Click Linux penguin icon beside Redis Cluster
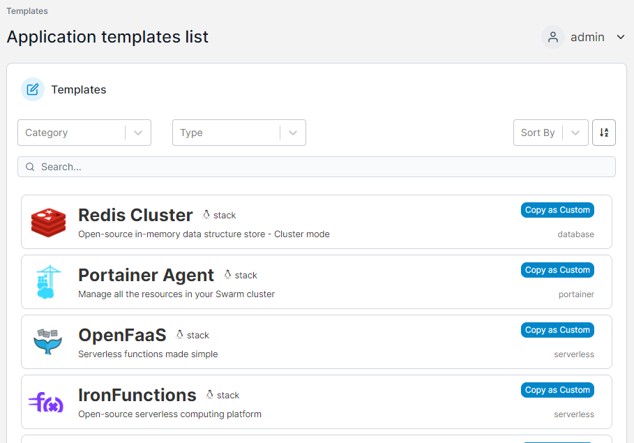The height and width of the screenshot is (443, 634). point(206,214)
